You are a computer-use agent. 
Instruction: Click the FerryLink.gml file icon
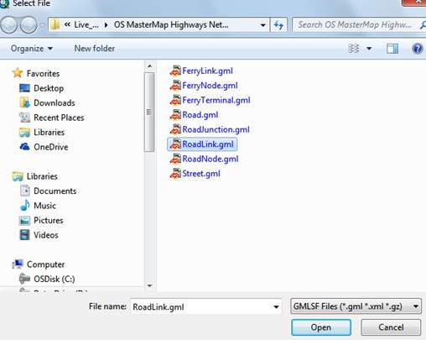coord(175,71)
